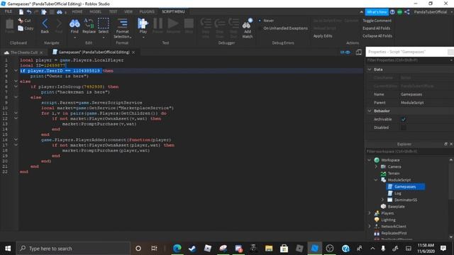
Task: Click the PandaTuberOfficial account name
Action: (431, 12)
